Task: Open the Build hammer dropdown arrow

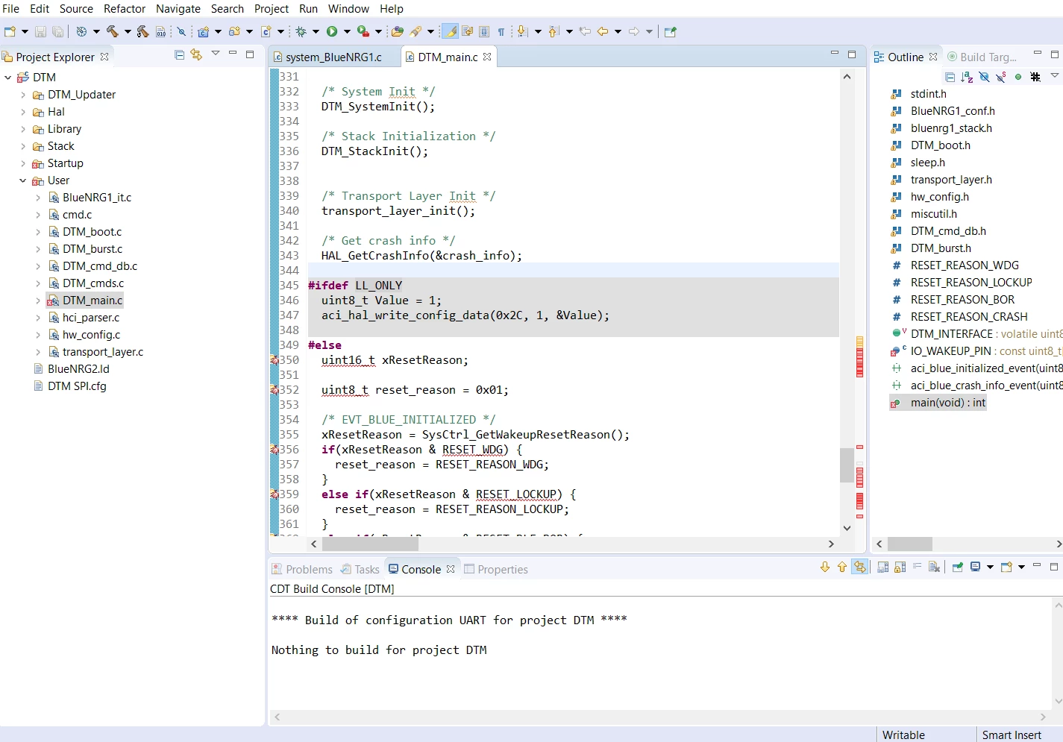Action: 128,31
